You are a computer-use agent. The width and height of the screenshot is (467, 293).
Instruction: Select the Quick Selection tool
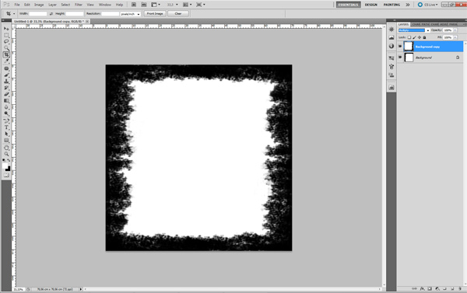coord(6,48)
